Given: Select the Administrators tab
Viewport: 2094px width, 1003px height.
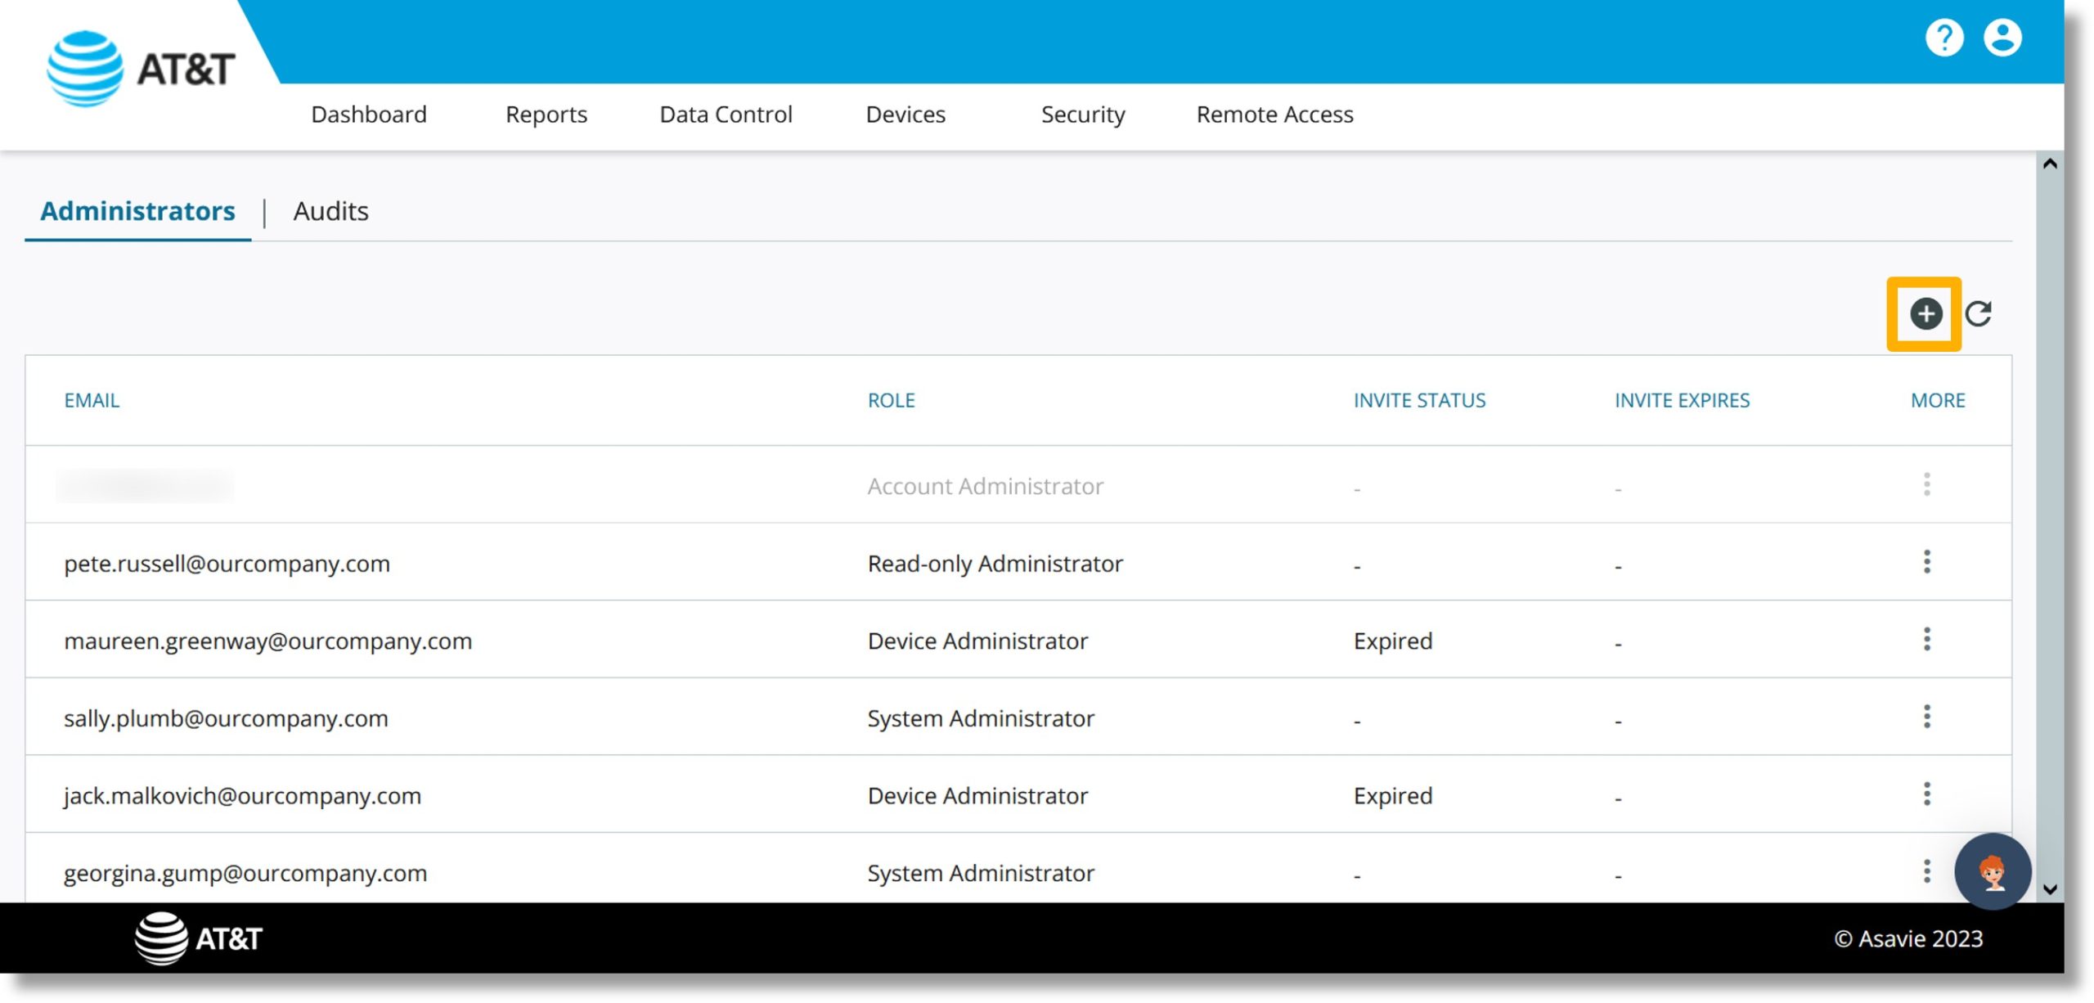Looking at the screenshot, I should (137, 209).
